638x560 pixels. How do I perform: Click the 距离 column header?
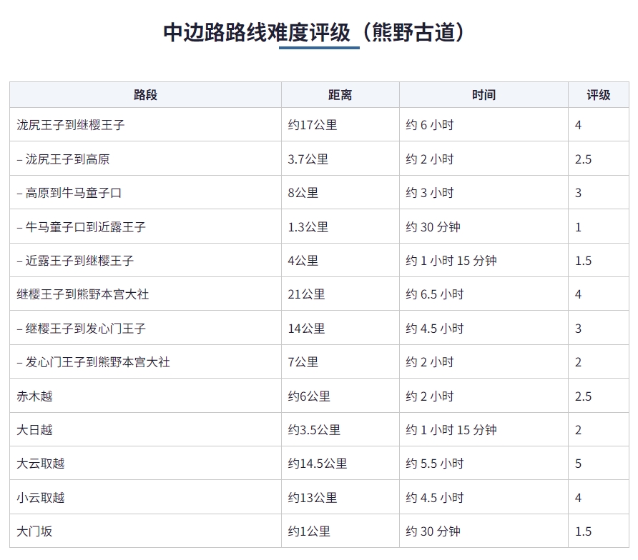coord(340,95)
